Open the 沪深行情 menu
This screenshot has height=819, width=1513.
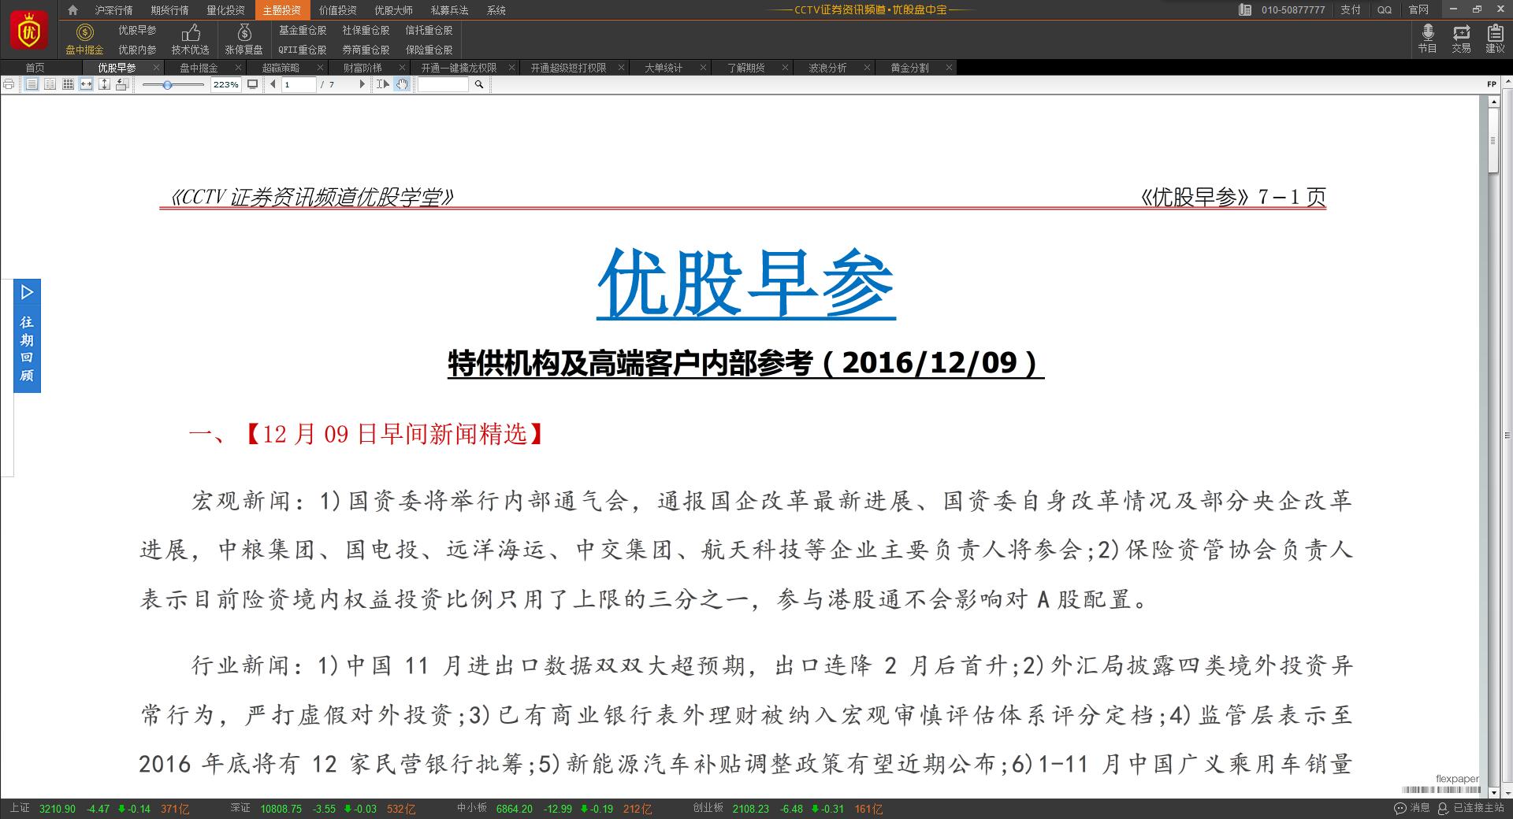114,10
